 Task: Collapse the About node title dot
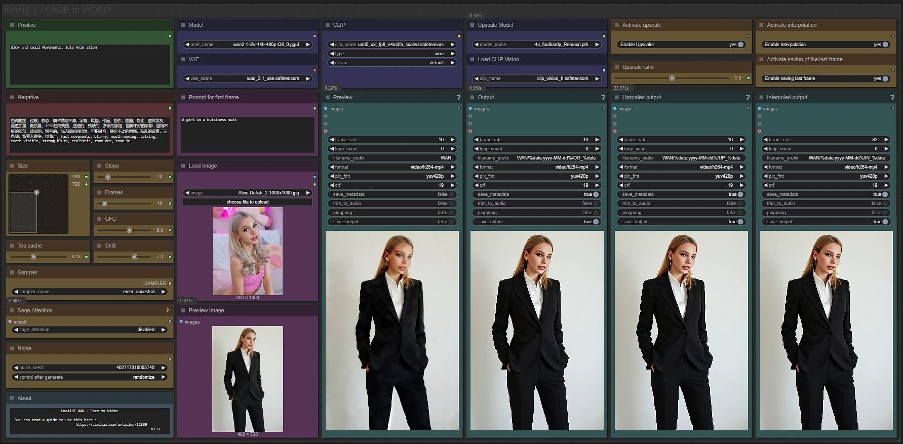tap(12, 398)
